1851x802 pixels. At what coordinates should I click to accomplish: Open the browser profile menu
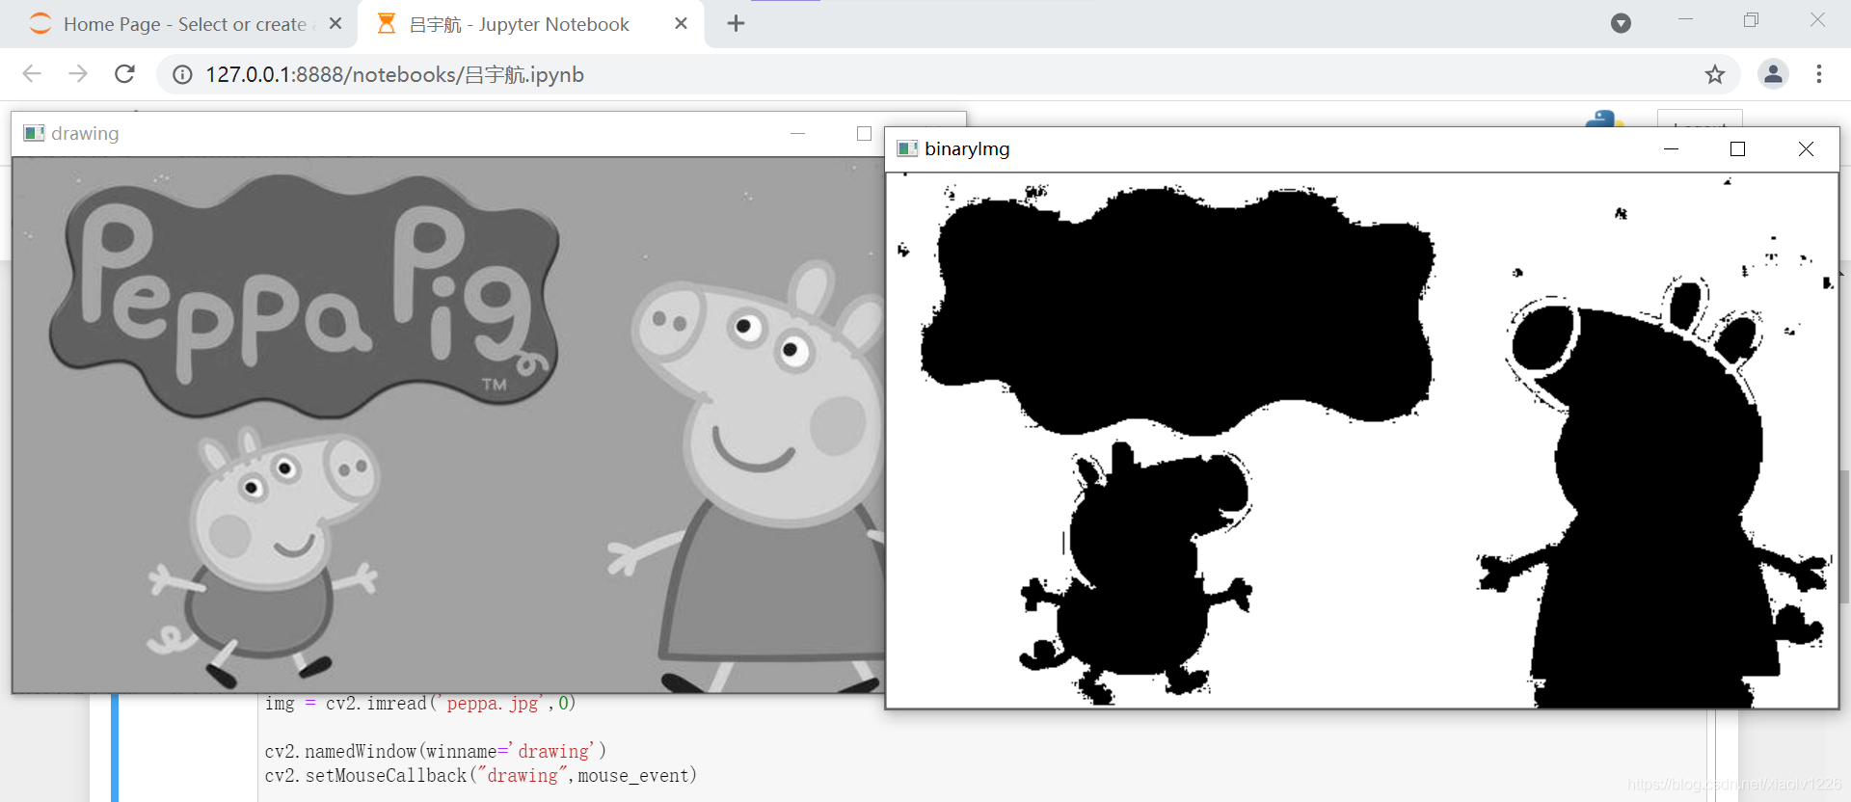[x=1773, y=74]
